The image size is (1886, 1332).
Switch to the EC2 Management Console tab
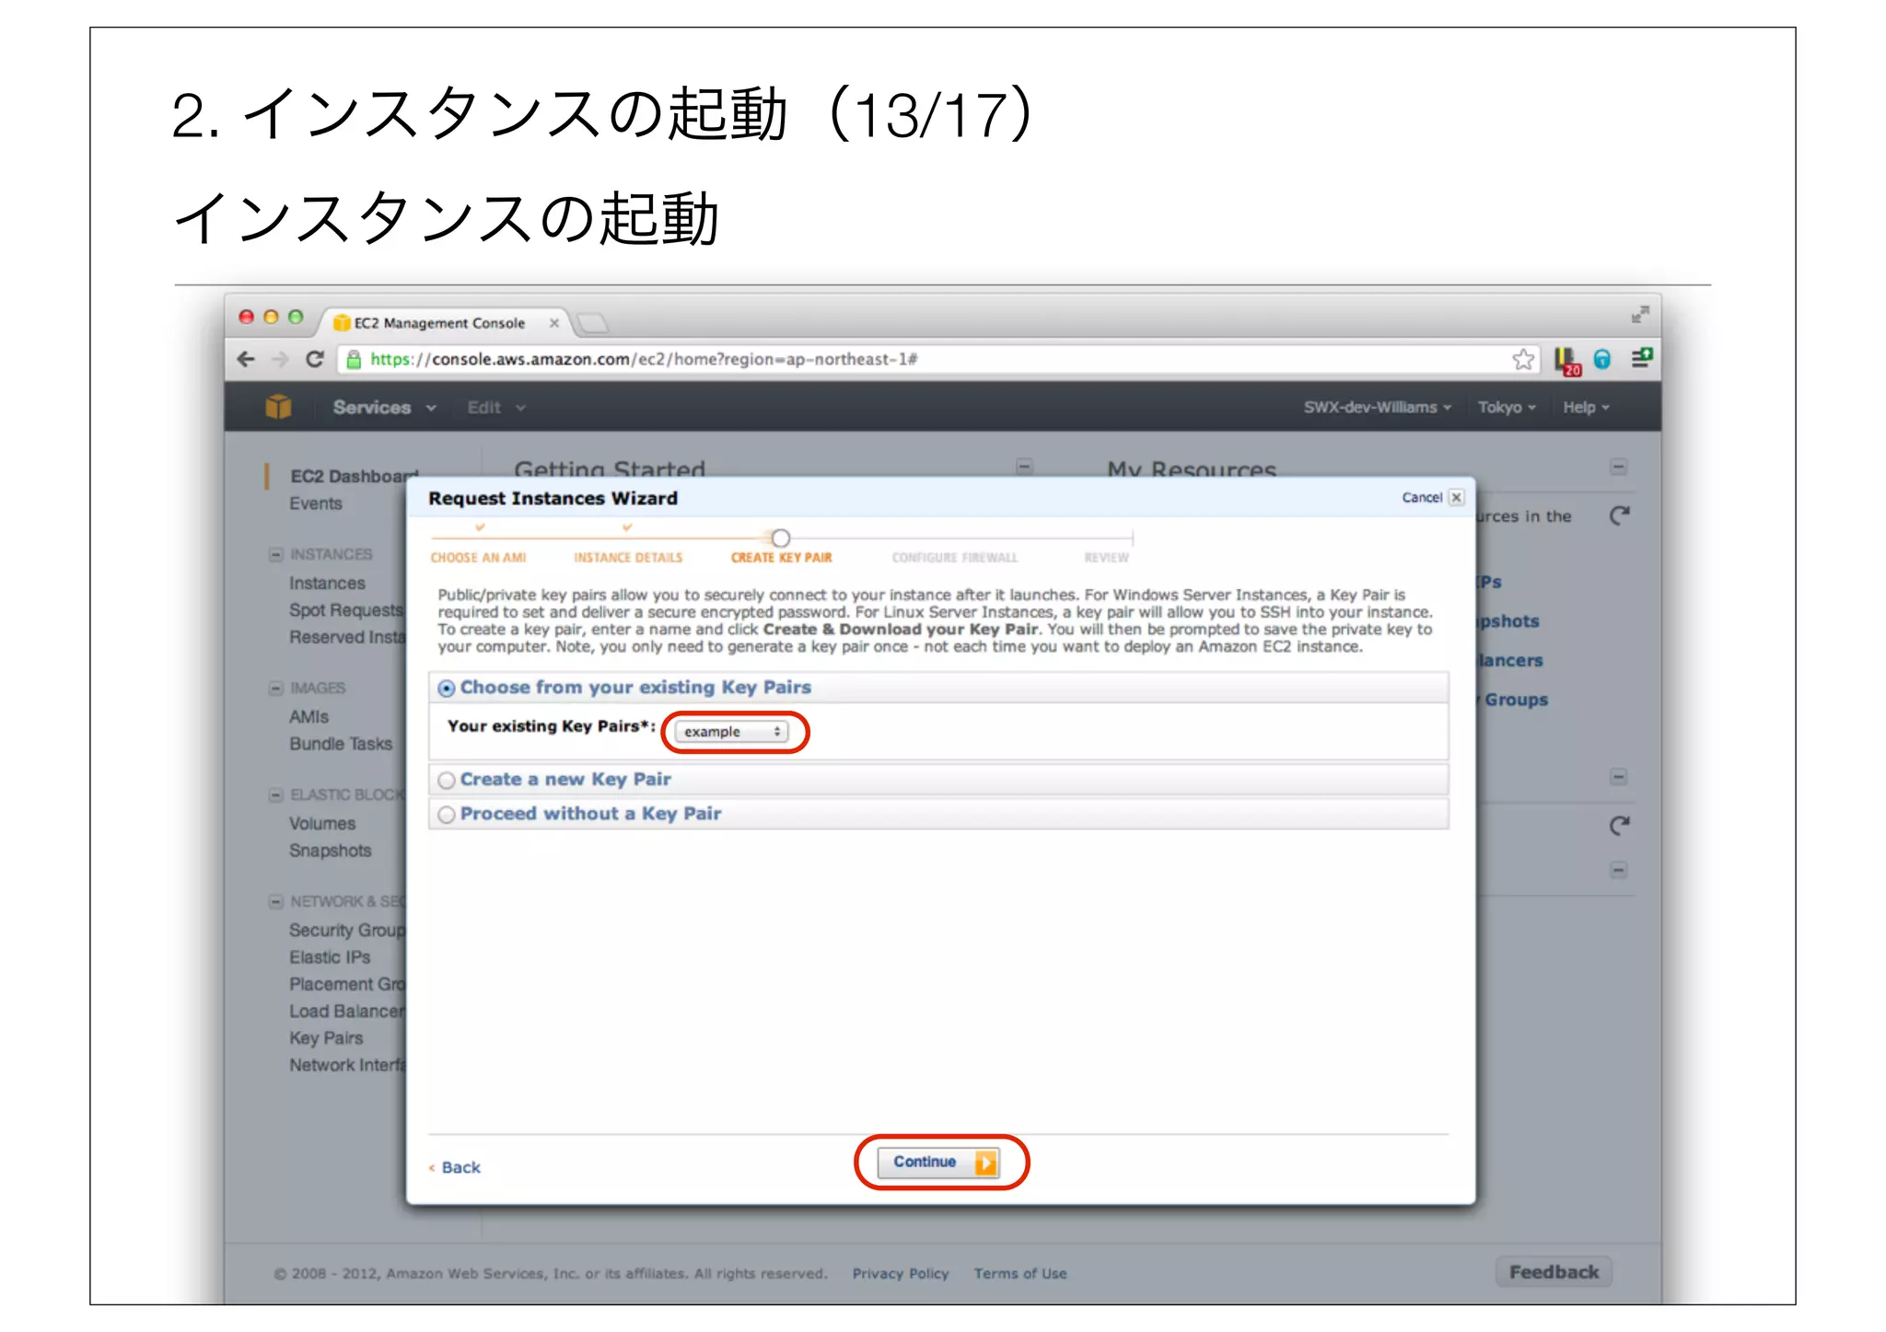click(439, 323)
